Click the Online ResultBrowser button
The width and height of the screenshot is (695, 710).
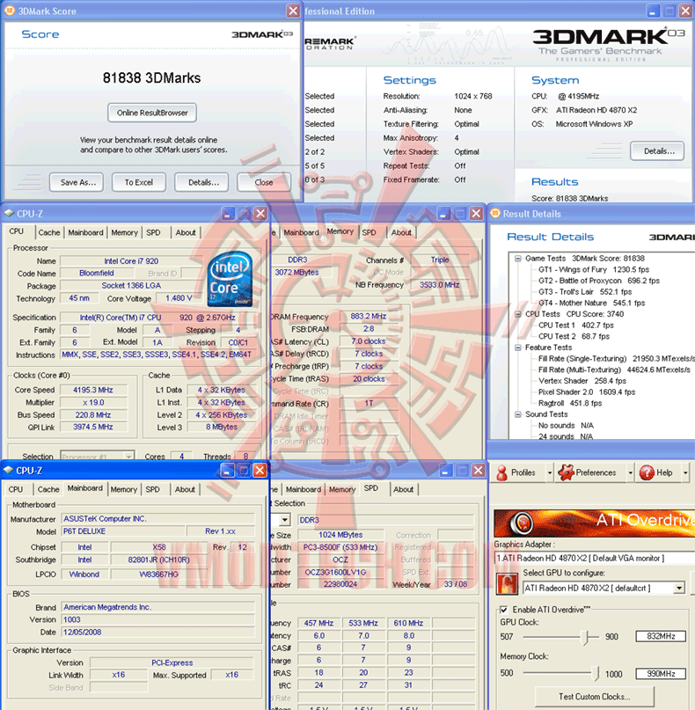152,113
